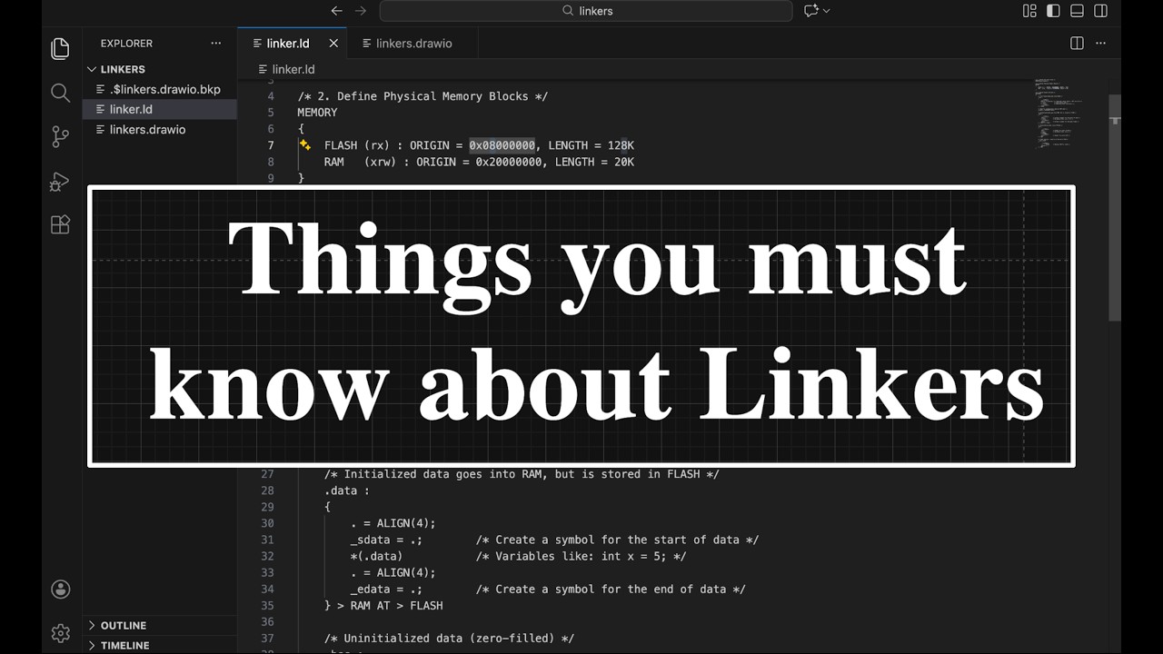Switch to the linkers.drawio tab
The width and height of the screenshot is (1163, 654).
413,43
